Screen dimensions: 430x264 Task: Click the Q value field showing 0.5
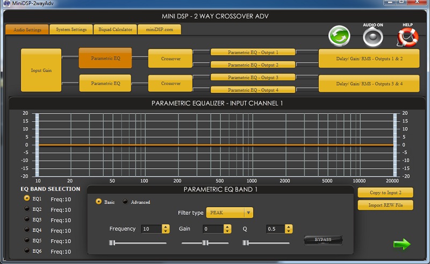275,229
